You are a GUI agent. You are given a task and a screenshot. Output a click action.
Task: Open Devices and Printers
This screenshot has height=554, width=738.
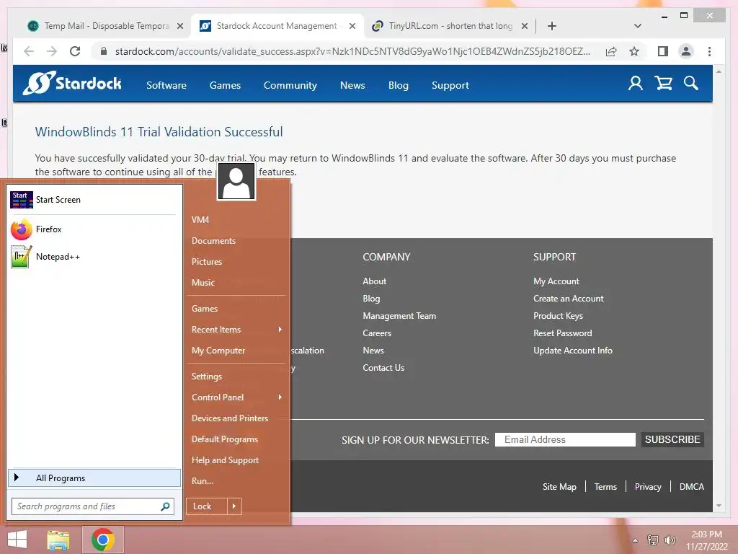[x=230, y=418]
